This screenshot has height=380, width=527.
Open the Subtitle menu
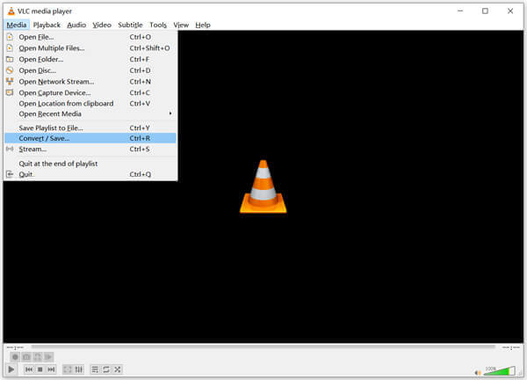[130, 25]
